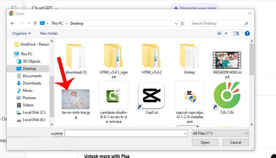Open Help with the question mark icon
The height and width of the screenshot is (158, 276).
(x=247, y=33)
